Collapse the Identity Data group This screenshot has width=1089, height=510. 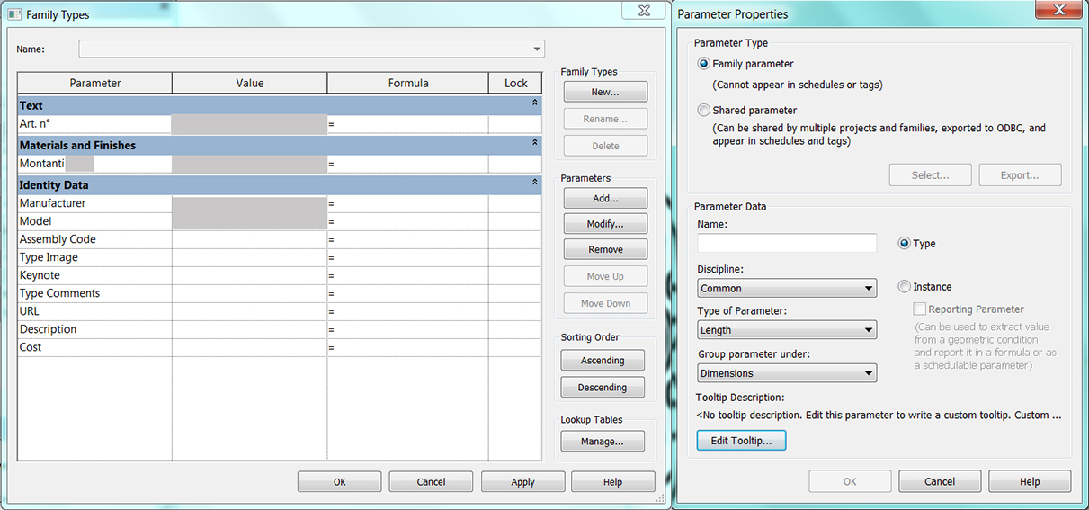coord(534,184)
